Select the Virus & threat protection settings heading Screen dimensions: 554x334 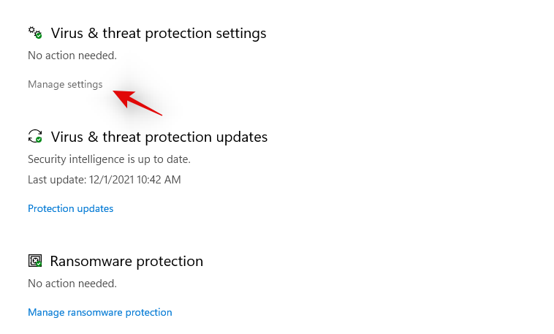(159, 33)
